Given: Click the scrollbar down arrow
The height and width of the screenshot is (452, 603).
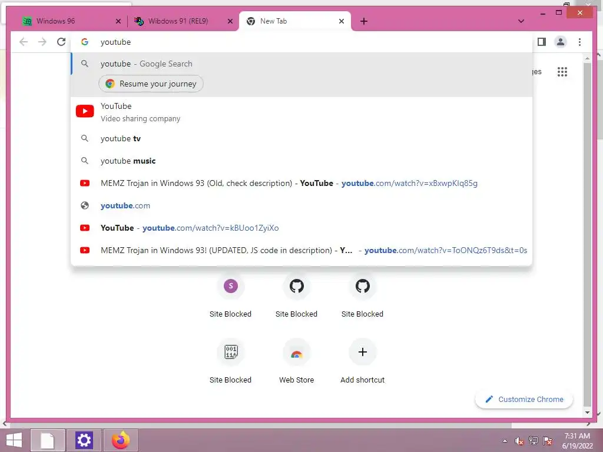Looking at the screenshot, I should pyautogui.click(x=587, y=413).
